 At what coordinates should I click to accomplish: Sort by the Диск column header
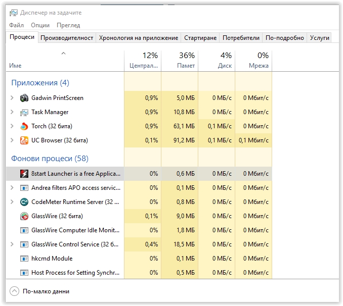click(x=217, y=61)
